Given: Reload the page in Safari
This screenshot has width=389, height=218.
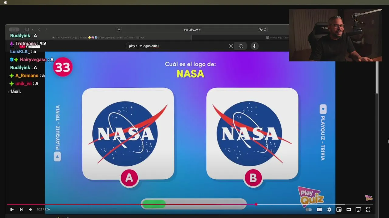Looking at the screenshot, I should pos(265,29).
